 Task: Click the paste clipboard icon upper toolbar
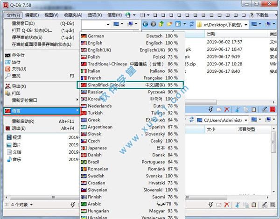253,109
